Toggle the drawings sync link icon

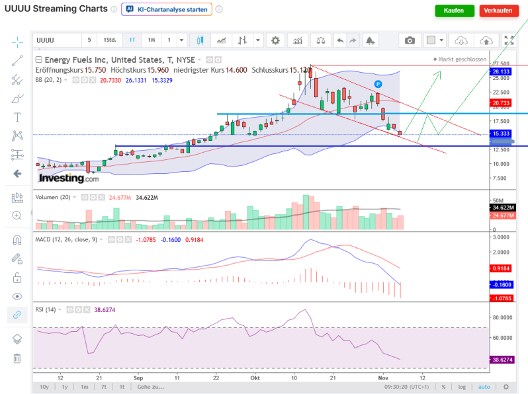pos(17,315)
